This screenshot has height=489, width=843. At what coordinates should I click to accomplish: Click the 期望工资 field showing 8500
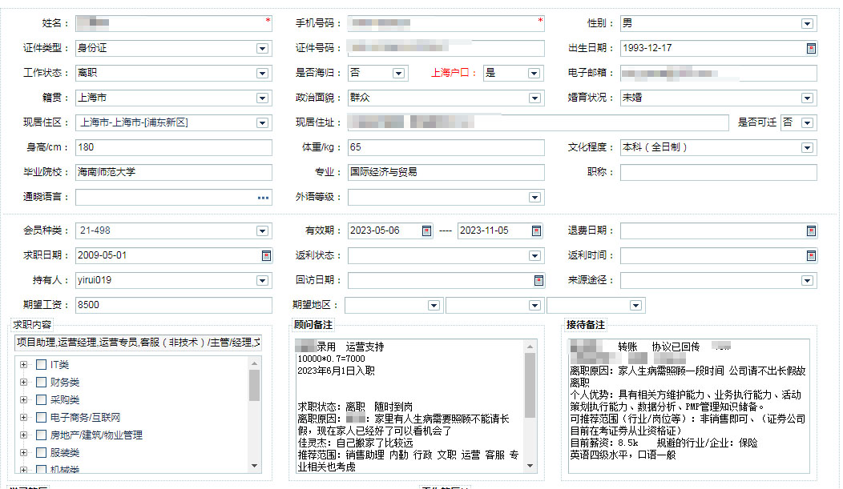pos(174,305)
